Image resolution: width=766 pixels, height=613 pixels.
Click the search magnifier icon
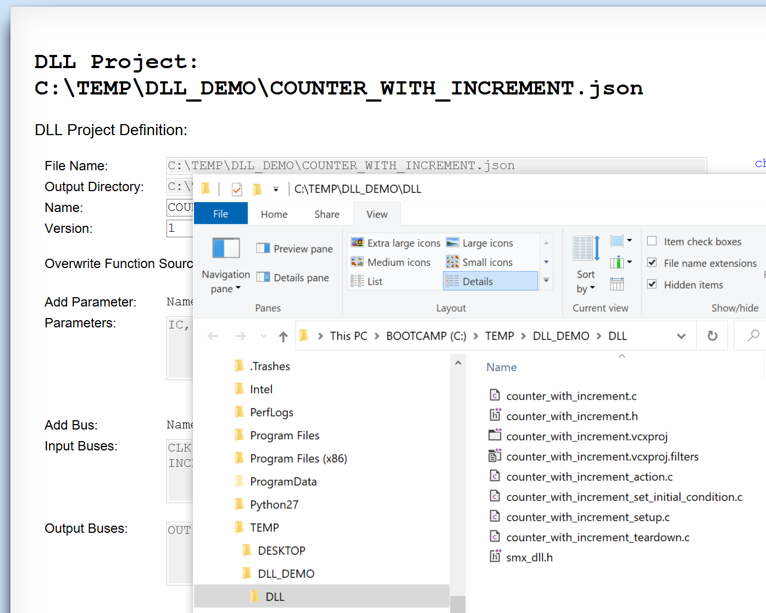753,336
